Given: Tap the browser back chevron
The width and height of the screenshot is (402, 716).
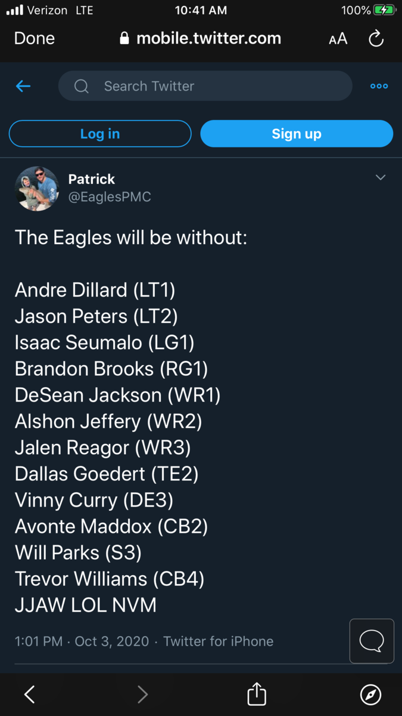Looking at the screenshot, I should coord(29,694).
